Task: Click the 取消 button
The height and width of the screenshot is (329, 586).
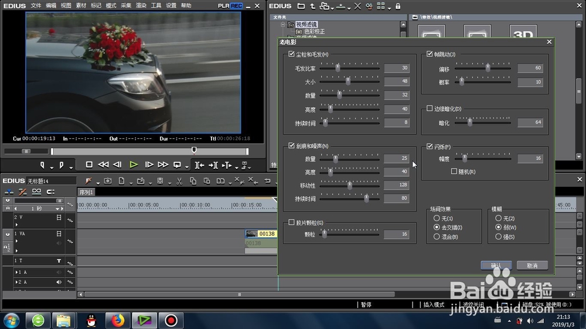Action: coord(532,266)
